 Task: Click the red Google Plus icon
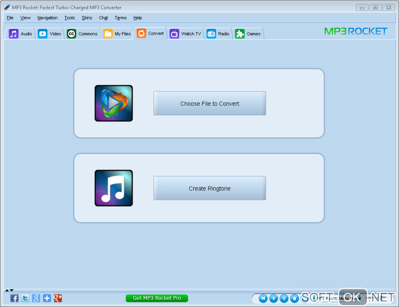coord(58,298)
